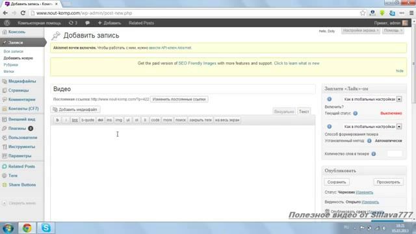Click code quicktag button
The image size is (416, 234).
pyautogui.click(x=155, y=120)
